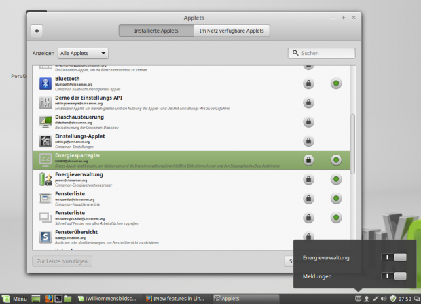Click the Diaschausteuerung monitor icon

(45, 122)
